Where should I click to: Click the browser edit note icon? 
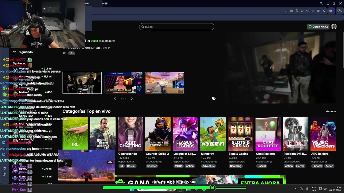(286, 11)
